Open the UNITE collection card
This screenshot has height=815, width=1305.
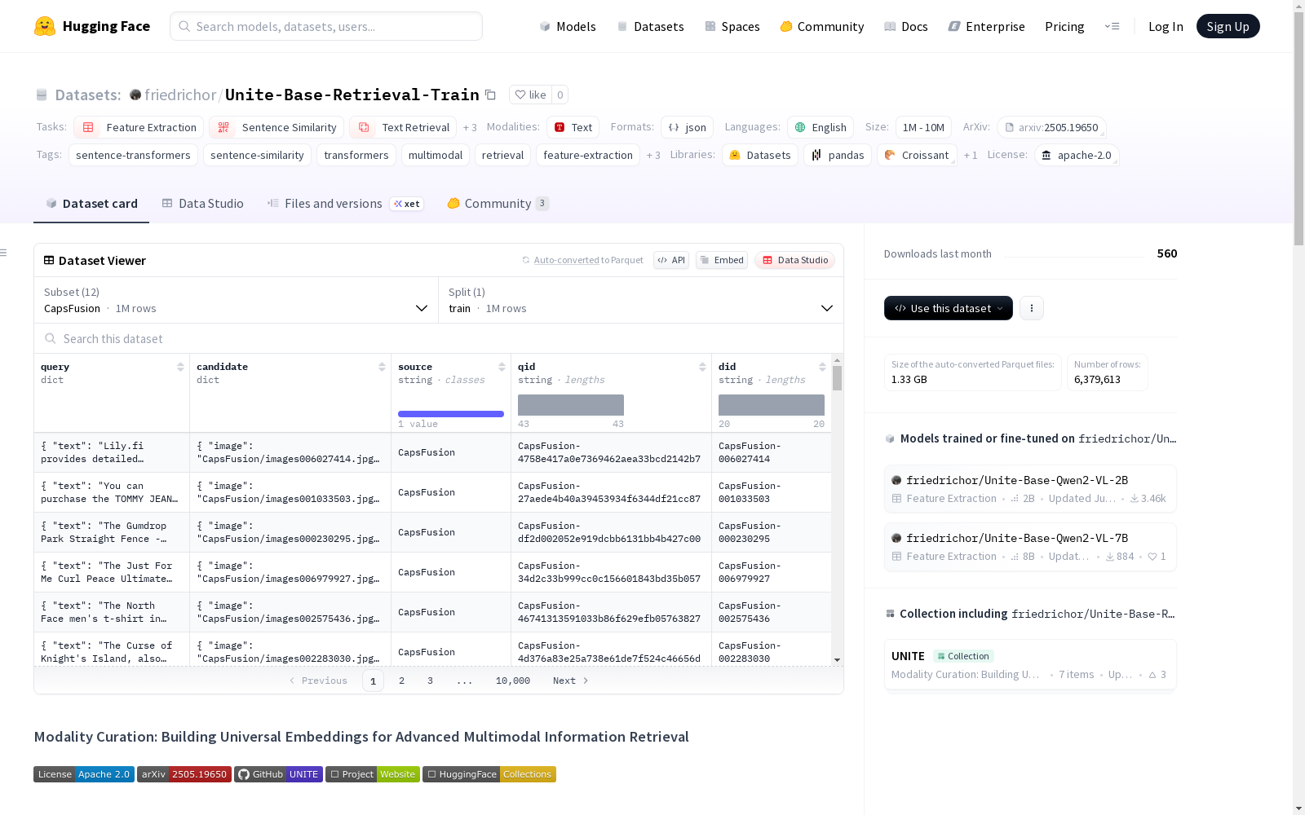tap(1030, 664)
